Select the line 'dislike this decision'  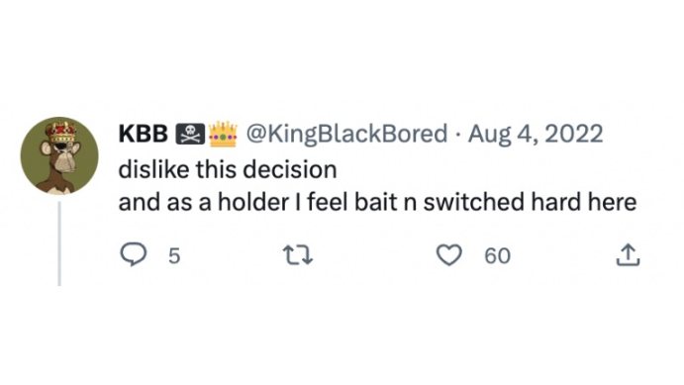click(228, 169)
